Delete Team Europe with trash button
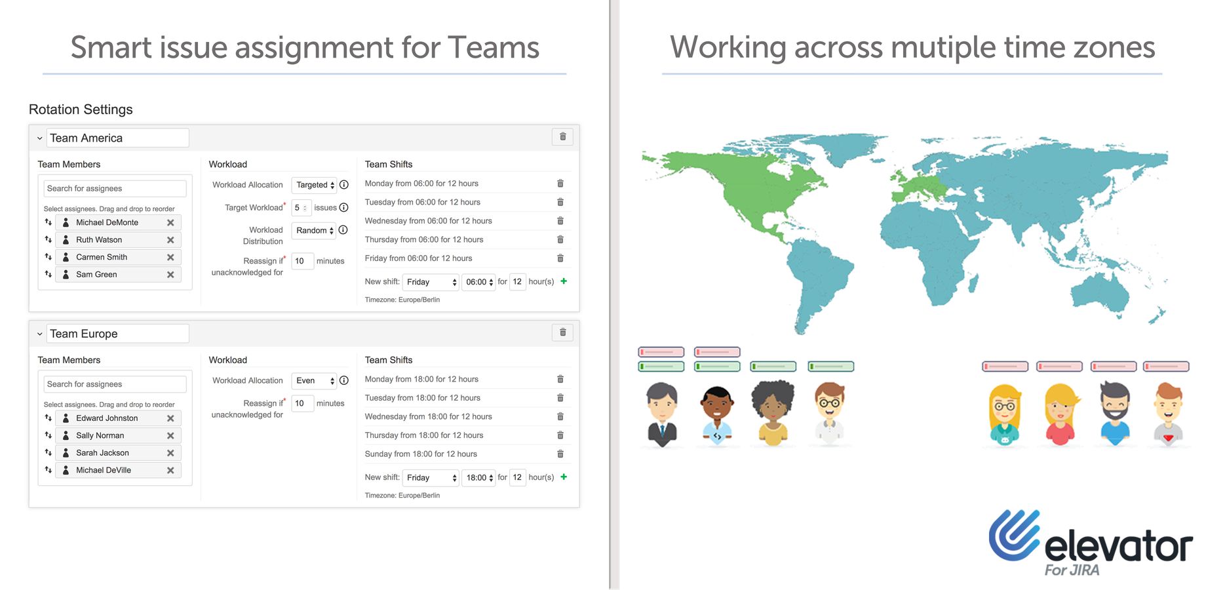 562,332
